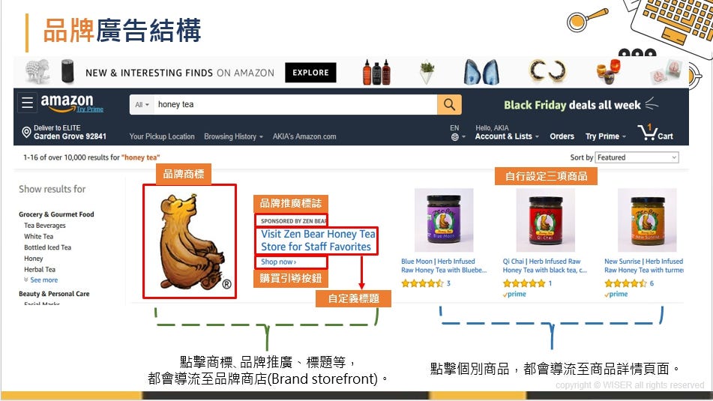Image resolution: width=713 pixels, height=401 pixels.
Task: Select Herbal Tea category in sidebar
Action: coord(40,270)
